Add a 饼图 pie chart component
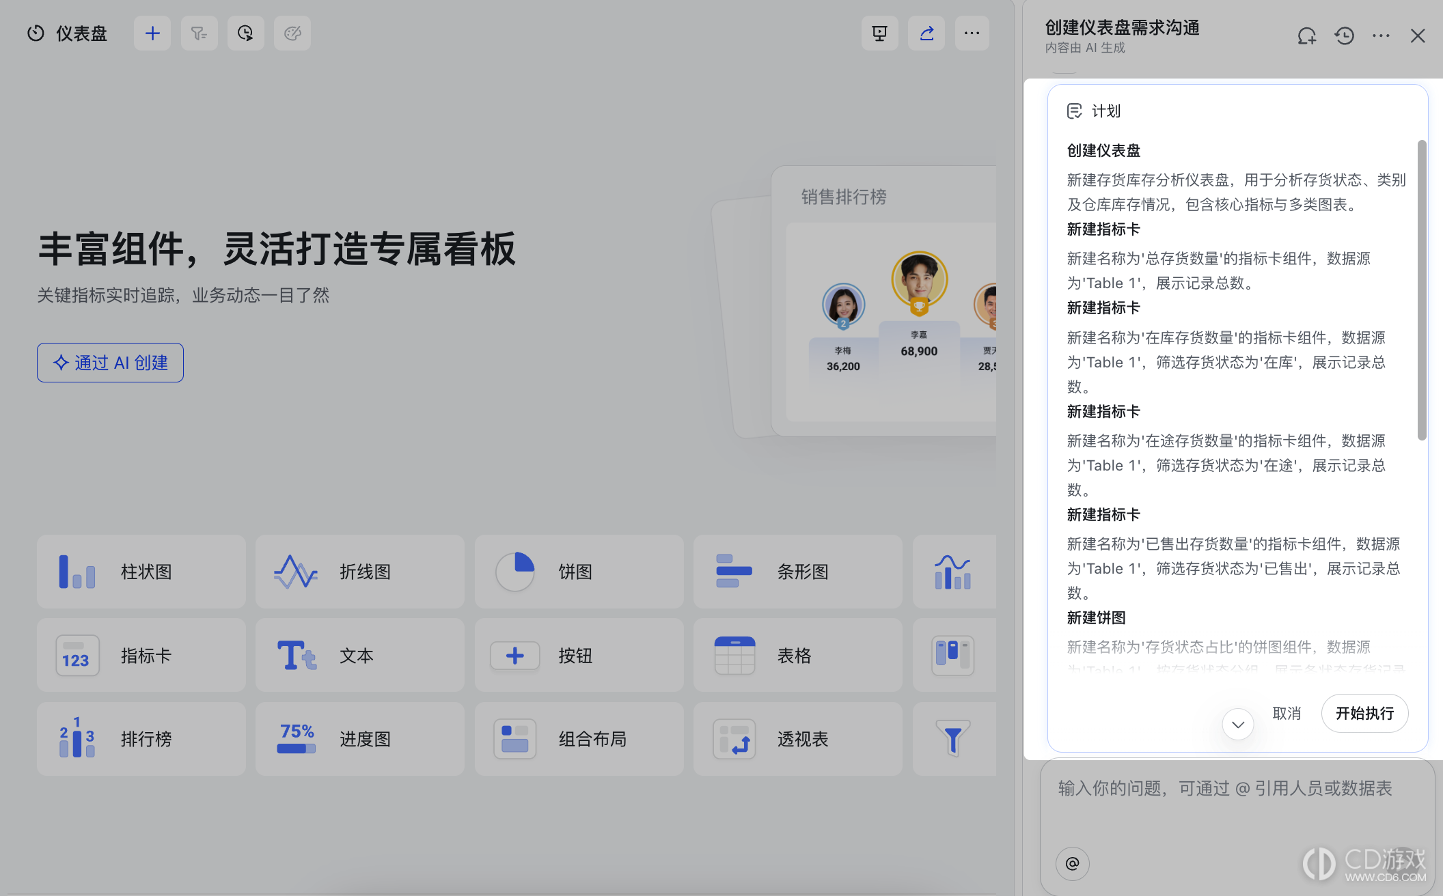 click(579, 572)
